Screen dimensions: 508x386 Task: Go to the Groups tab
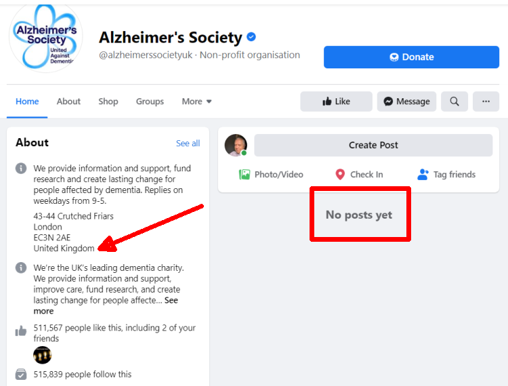tap(150, 102)
